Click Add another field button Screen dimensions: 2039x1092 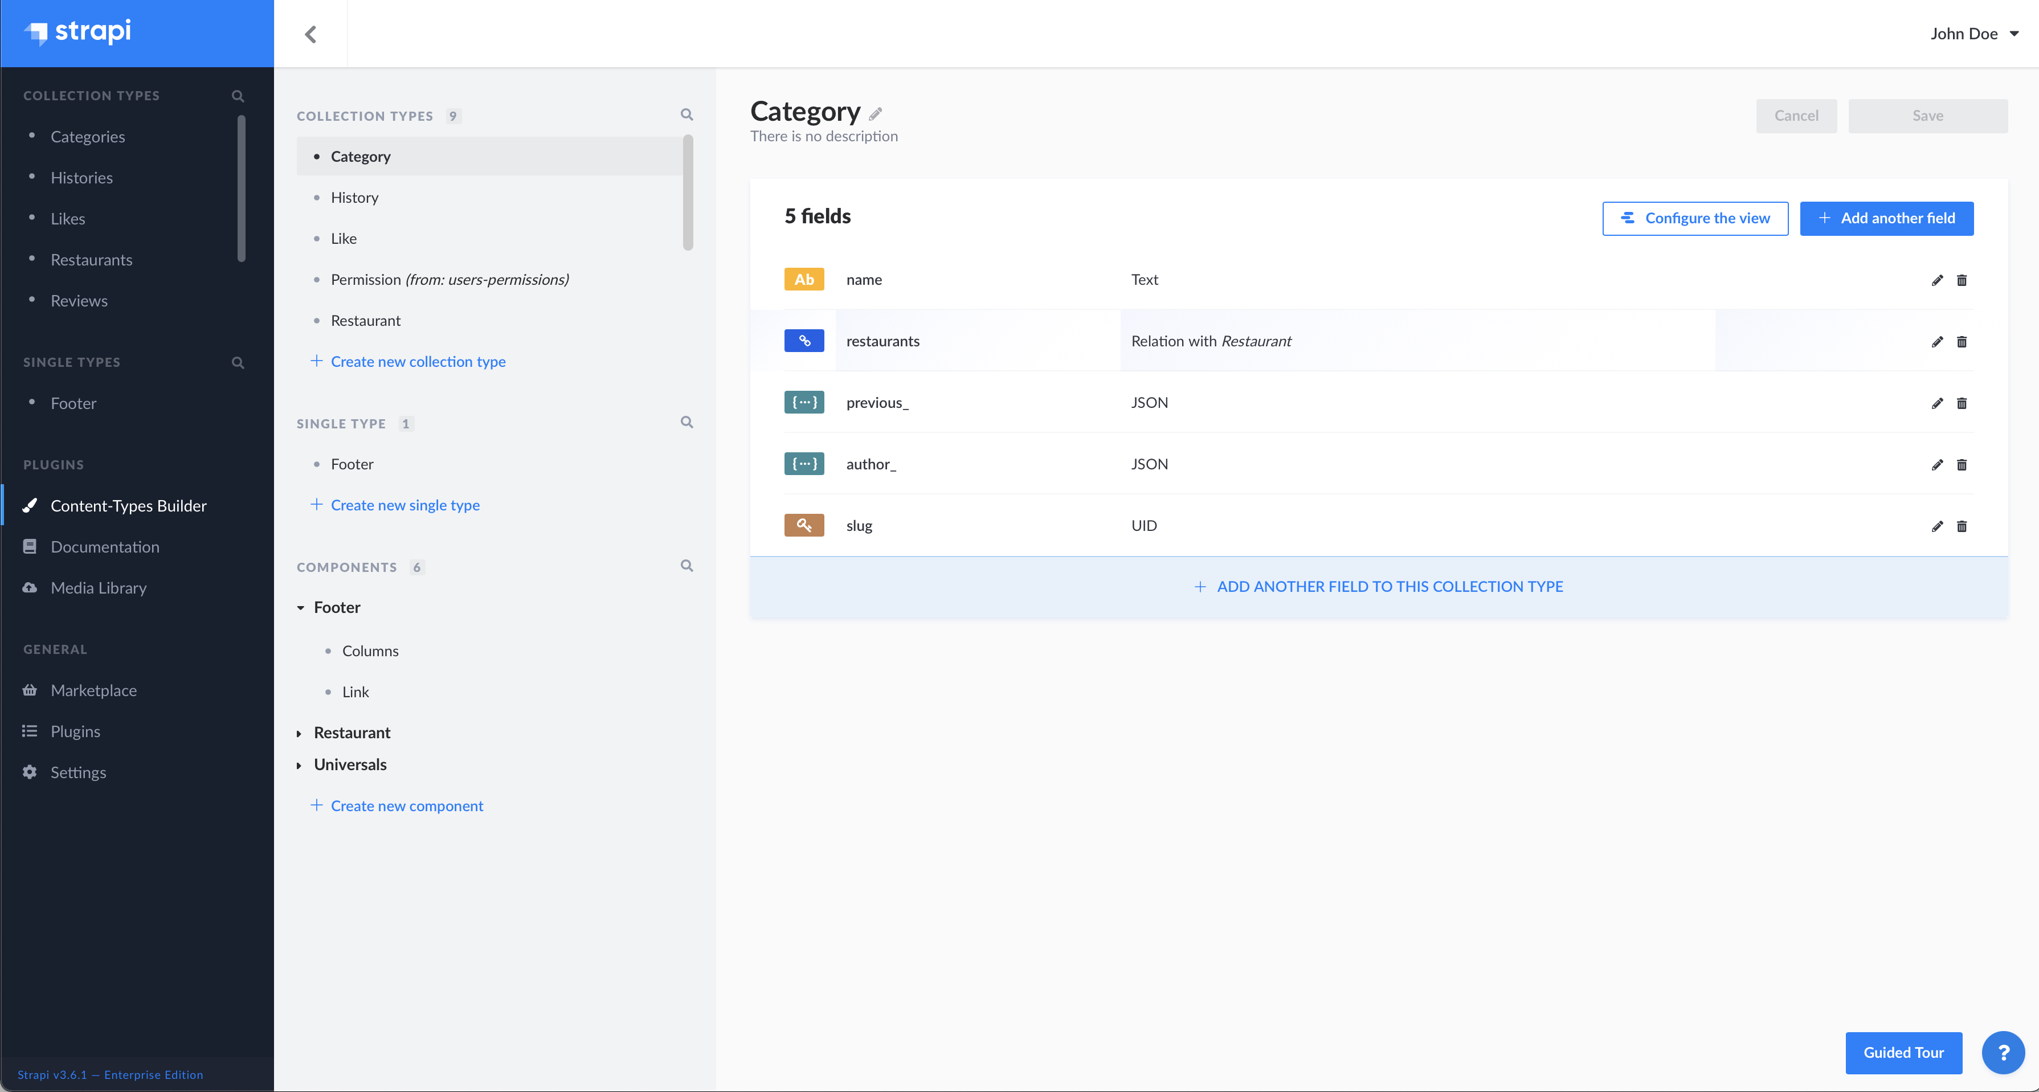[x=1886, y=218]
